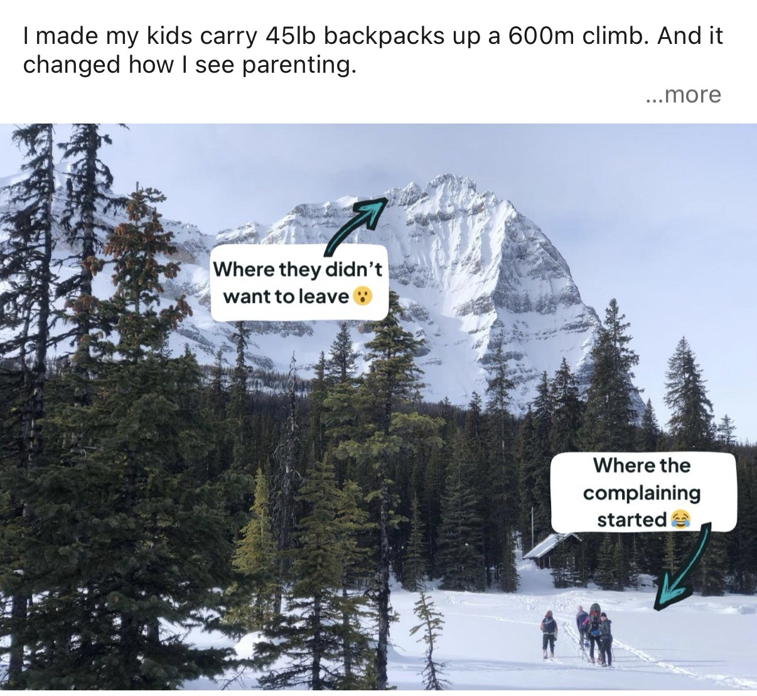Open the 'Where the complaining started' label
The height and width of the screenshot is (696, 757).
(642, 492)
